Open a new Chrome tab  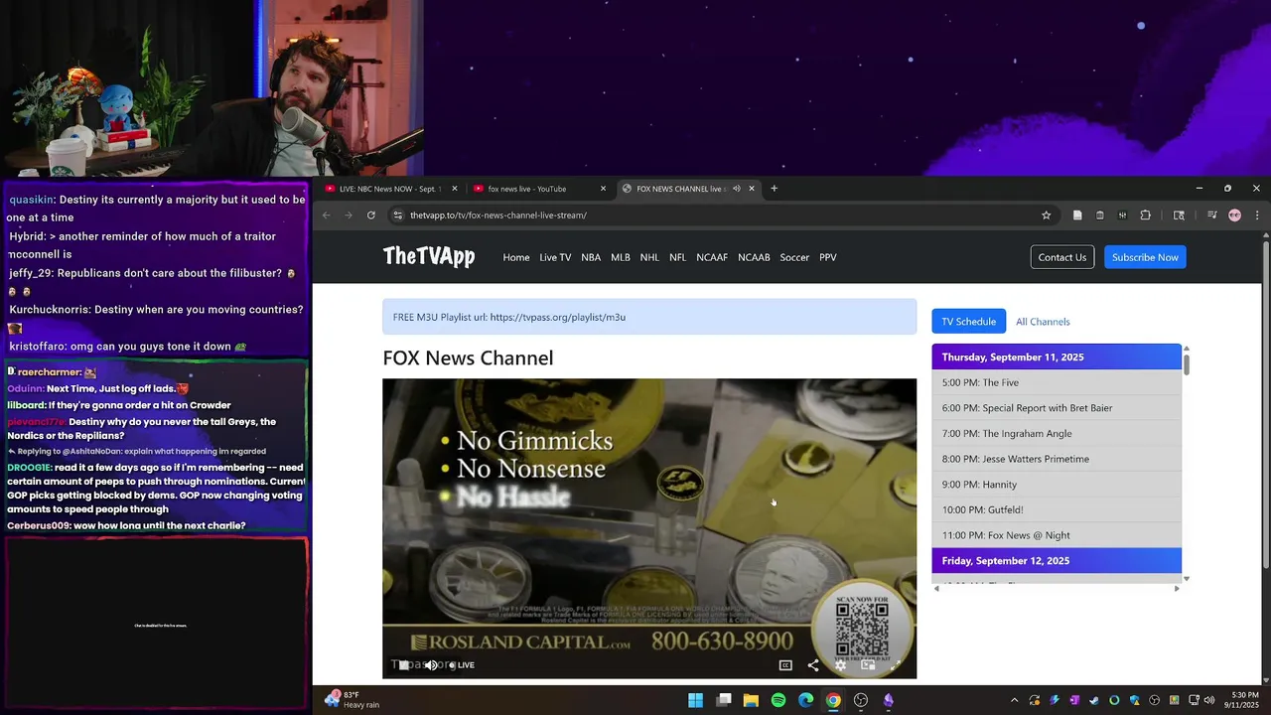coord(775,189)
